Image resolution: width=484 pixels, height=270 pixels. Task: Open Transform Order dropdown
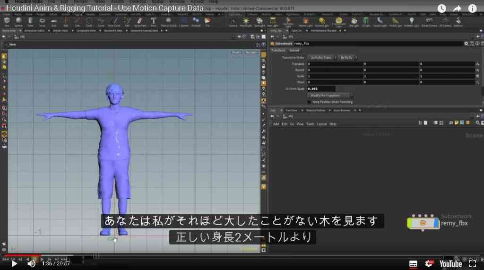(x=322, y=58)
